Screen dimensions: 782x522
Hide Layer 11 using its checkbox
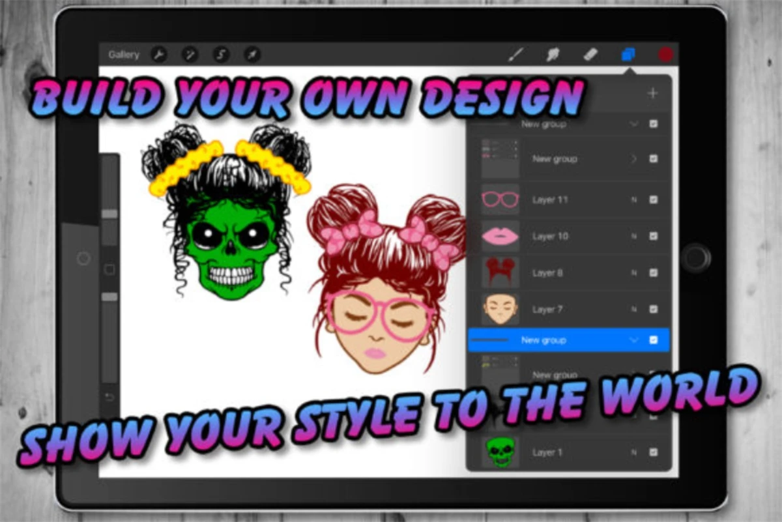(x=653, y=200)
